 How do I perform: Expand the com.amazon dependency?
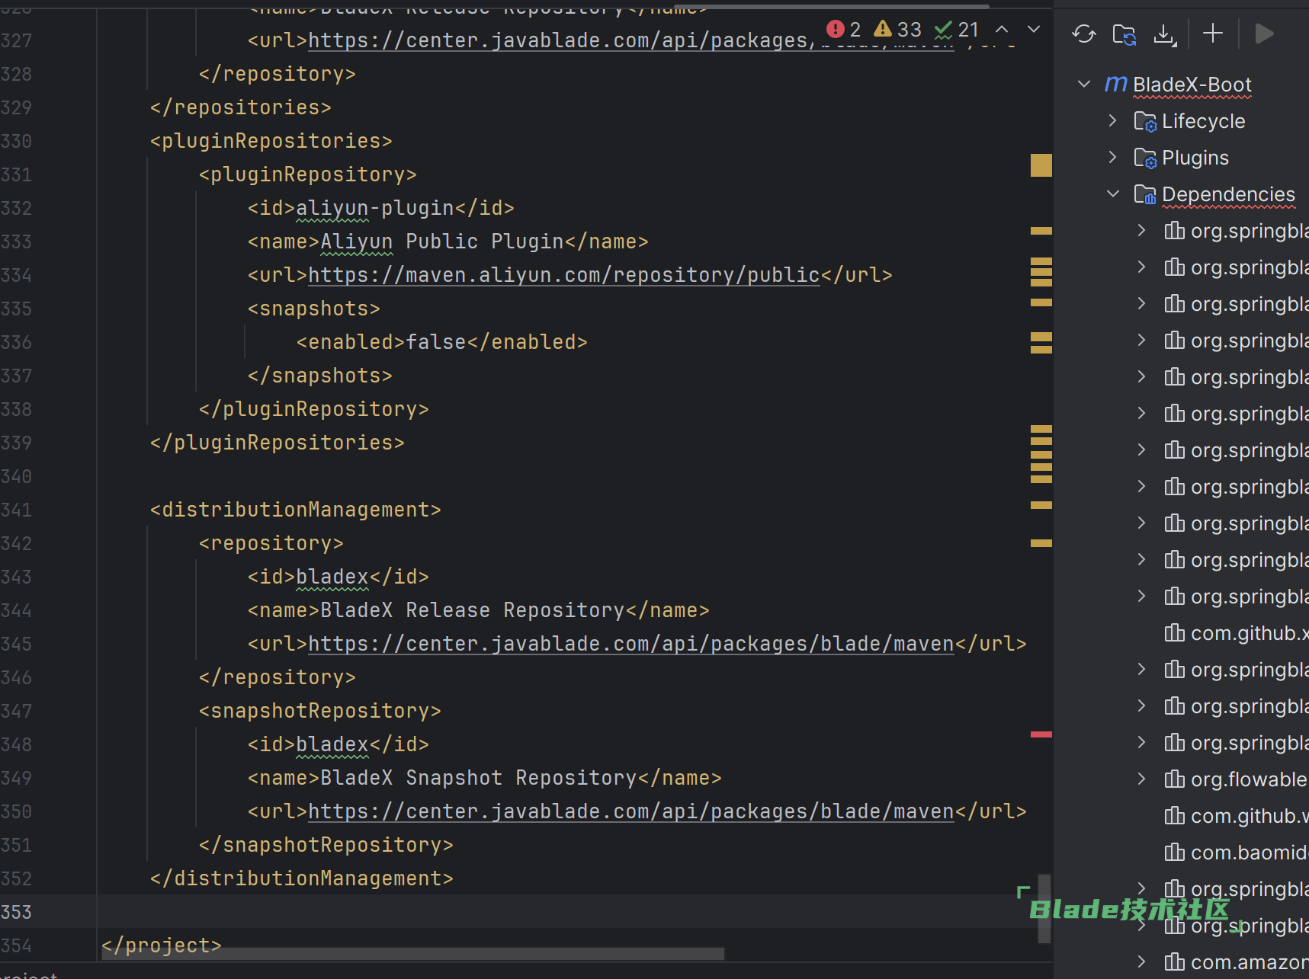tap(1141, 961)
